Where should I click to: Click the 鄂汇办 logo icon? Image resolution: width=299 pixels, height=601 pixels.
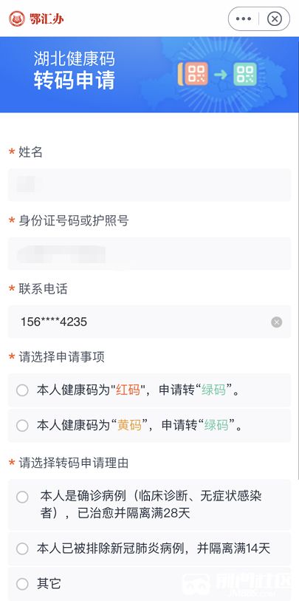[17, 18]
